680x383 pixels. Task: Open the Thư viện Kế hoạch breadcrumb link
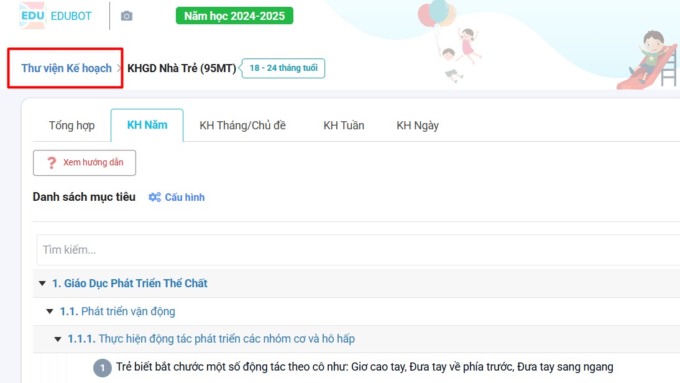(x=67, y=68)
